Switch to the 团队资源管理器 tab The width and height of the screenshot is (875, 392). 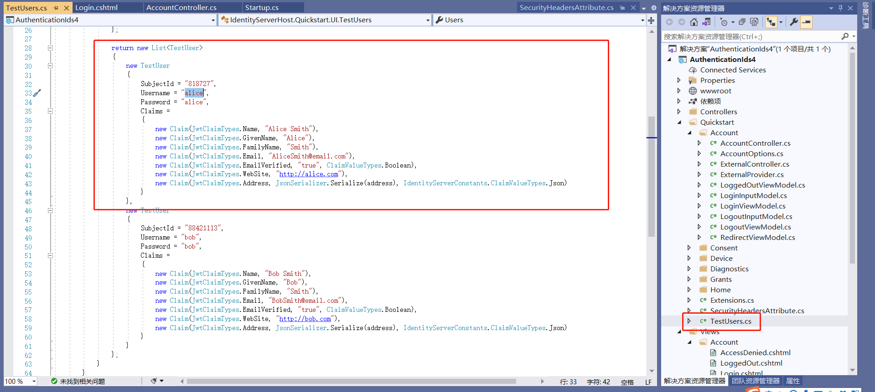(756, 381)
